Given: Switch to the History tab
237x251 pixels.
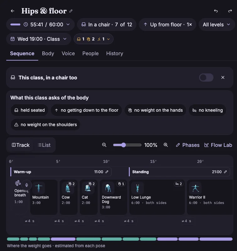Looking at the screenshot, I should click(115, 53).
